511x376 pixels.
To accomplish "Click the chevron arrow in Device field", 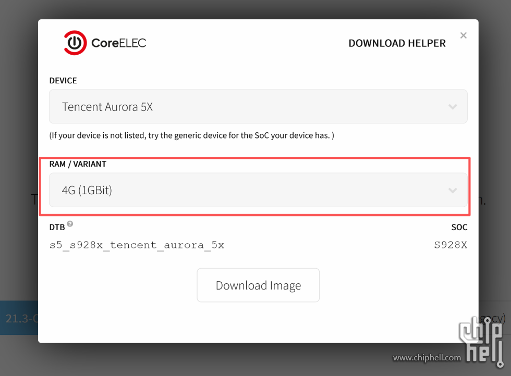I will click(453, 107).
